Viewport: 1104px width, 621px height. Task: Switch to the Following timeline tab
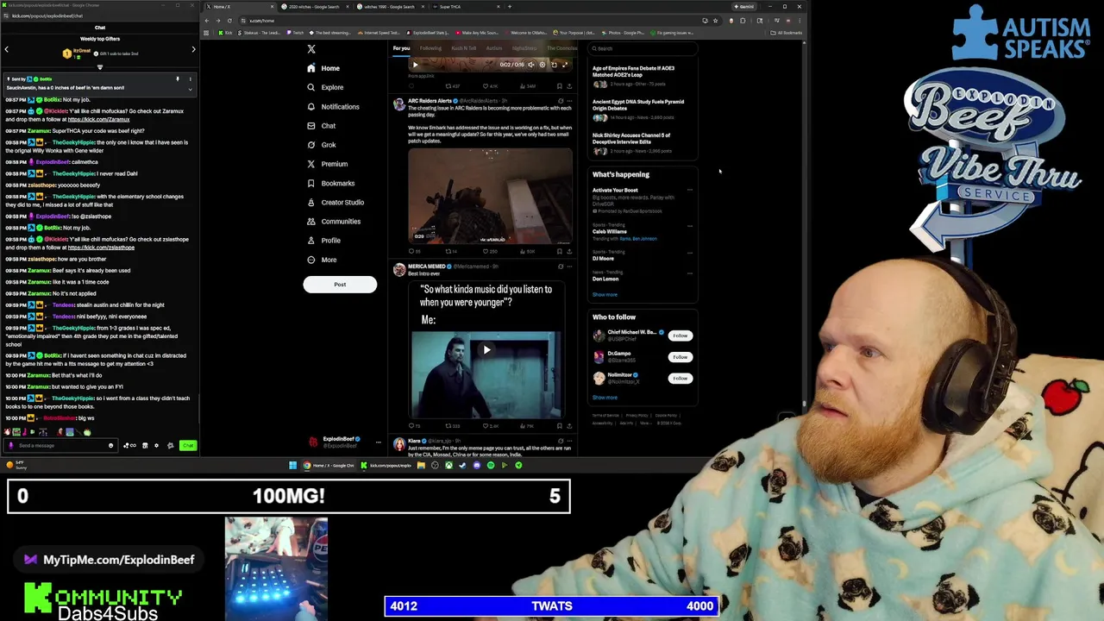coord(430,48)
